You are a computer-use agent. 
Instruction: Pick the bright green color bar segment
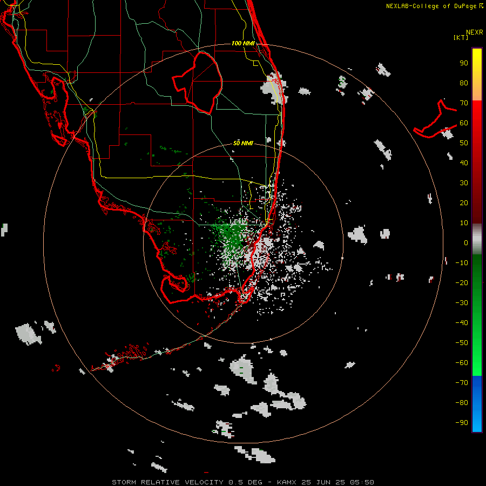(477, 356)
